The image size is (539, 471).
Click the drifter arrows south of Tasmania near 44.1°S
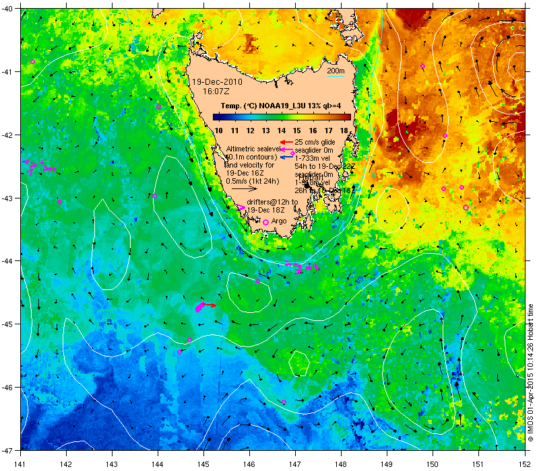coord(302,266)
